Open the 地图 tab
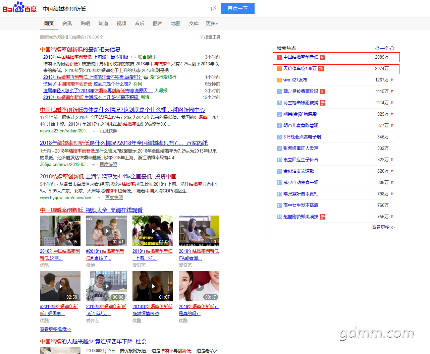430x354 pixels. [x=176, y=23]
